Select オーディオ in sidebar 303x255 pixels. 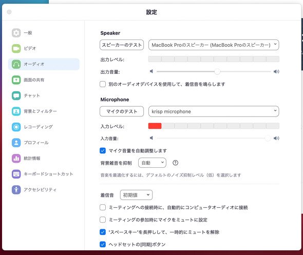pyautogui.click(x=44, y=64)
